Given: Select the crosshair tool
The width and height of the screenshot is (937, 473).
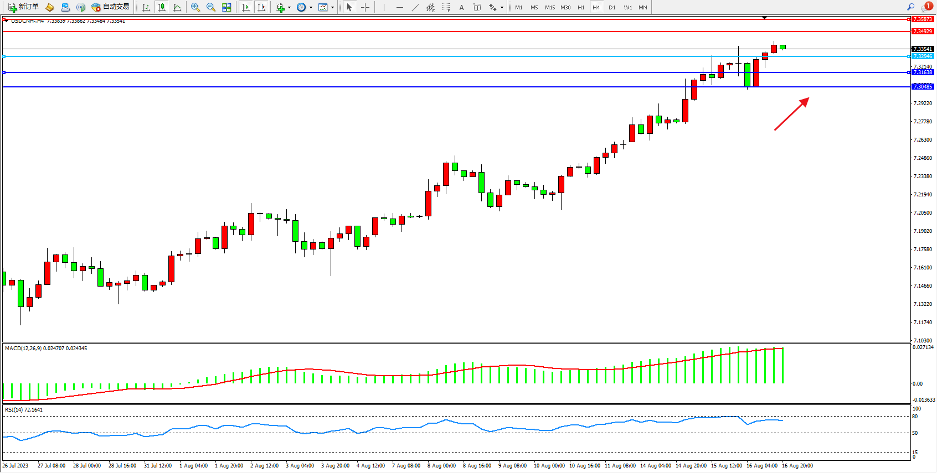Looking at the screenshot, I should [365, 7].
